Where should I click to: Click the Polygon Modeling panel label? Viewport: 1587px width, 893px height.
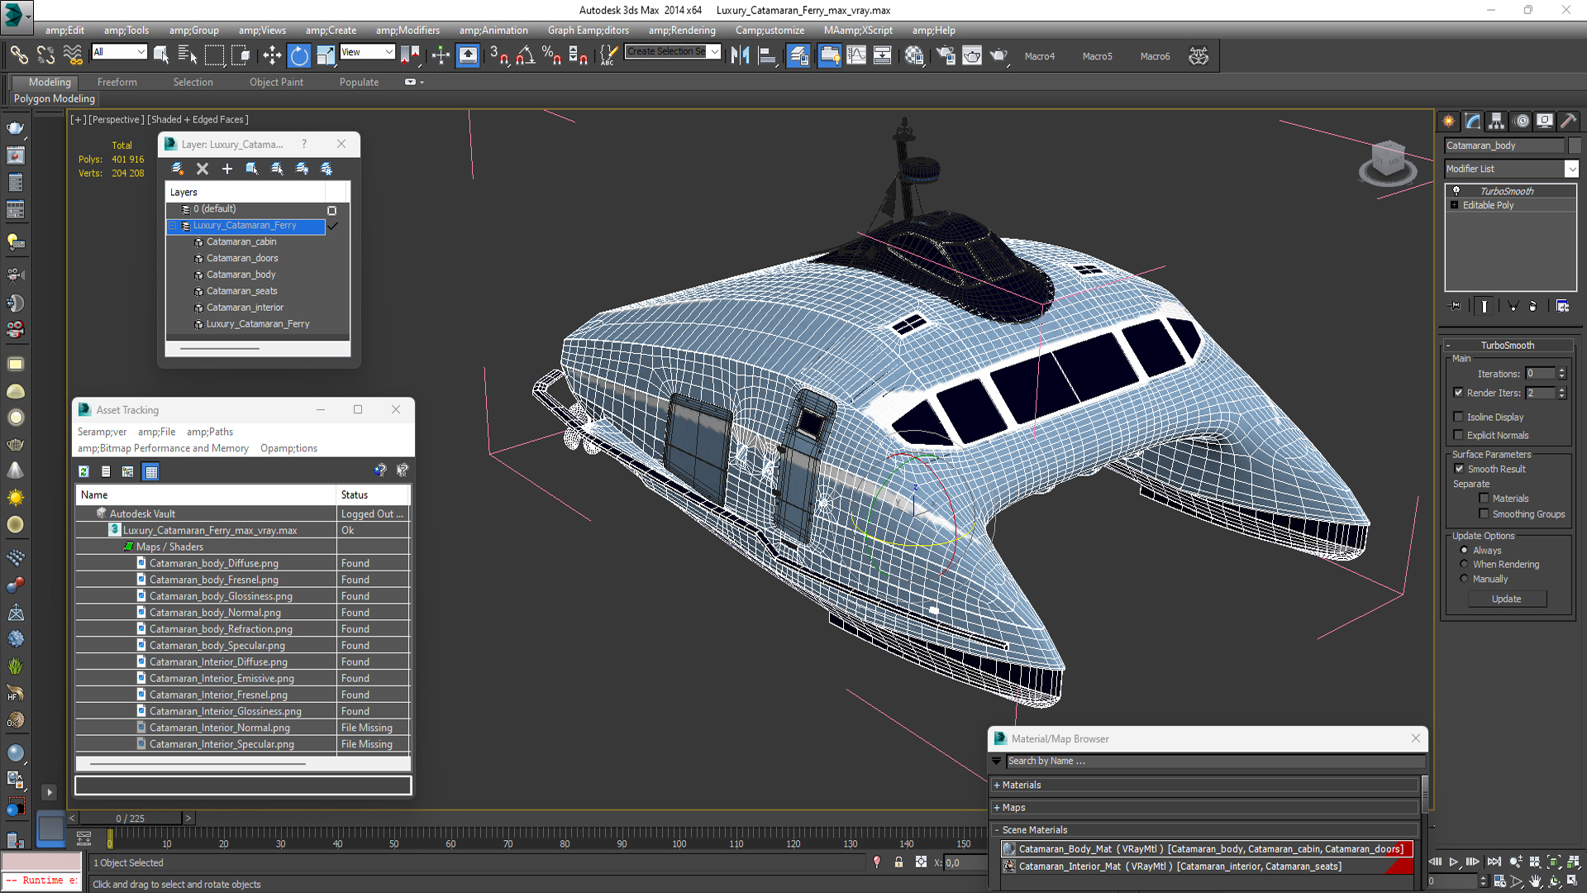(x=55, y=98)
